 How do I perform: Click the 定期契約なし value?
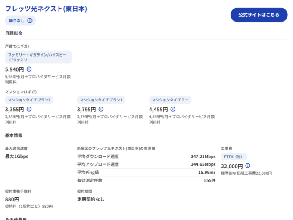pyautogui.click(x=90, y=199)
